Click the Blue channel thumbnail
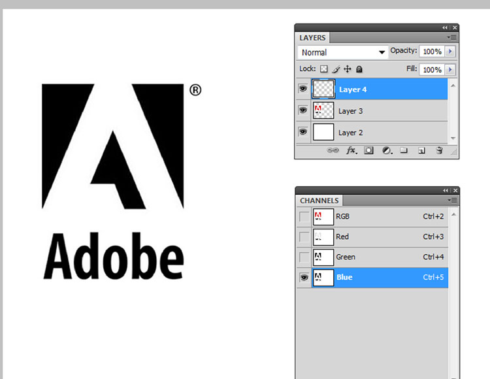Screen dimensions: 490x379 point(323,278)
